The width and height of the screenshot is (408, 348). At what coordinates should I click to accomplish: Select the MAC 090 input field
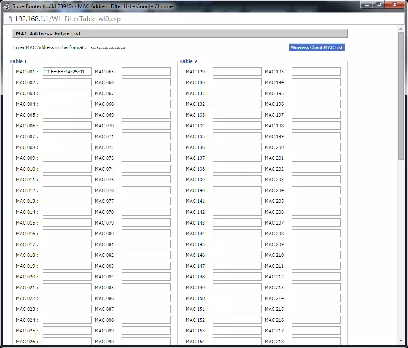point(146,341)
